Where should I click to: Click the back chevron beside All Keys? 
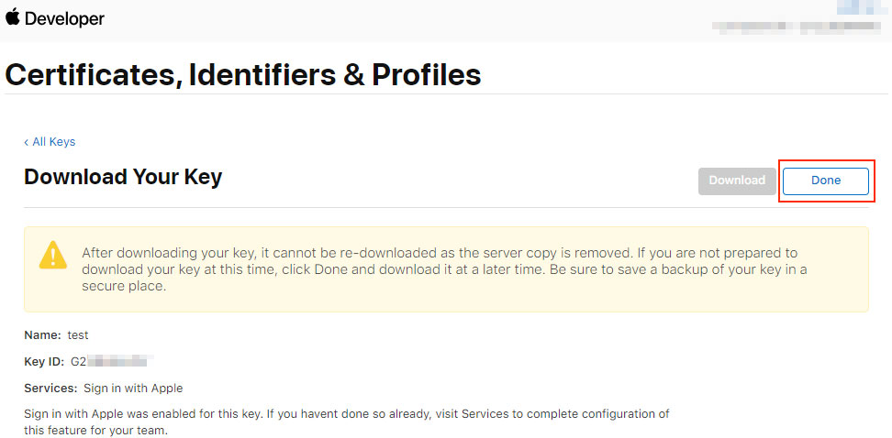click(x=27, y=142)
